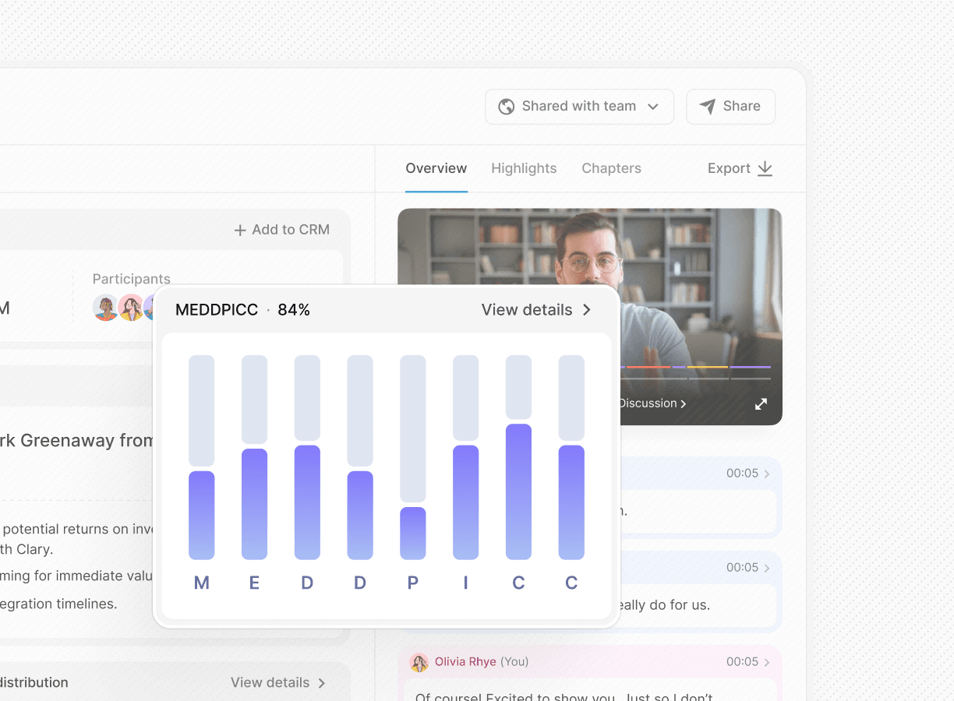954x701 pixels.
Task: Switch to the Overview tab
Action: [436, 168]
